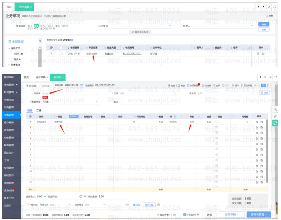Open the green chat support icon

275,123
